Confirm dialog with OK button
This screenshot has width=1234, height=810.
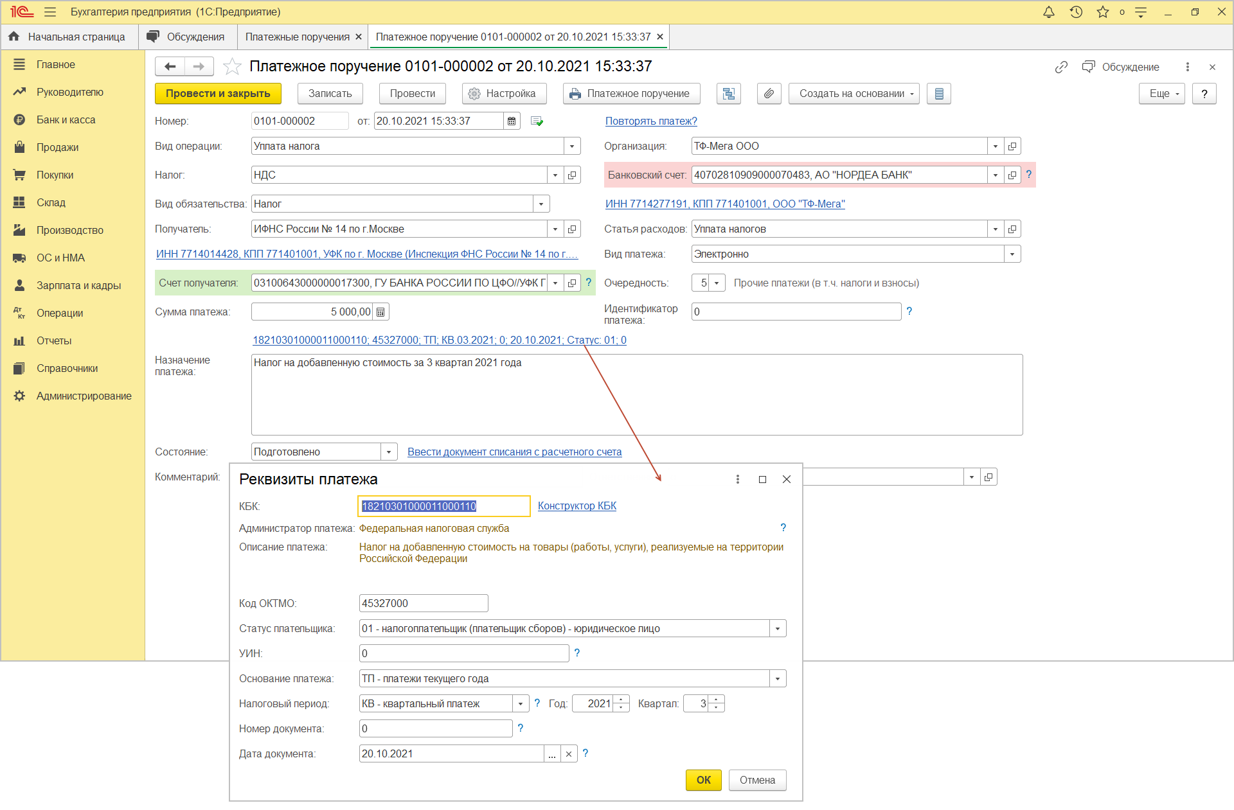[704, 780]
